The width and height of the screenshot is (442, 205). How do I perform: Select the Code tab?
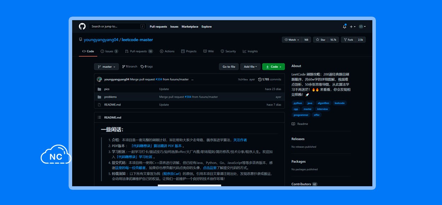pyautogui.click(x=88, y=51)
